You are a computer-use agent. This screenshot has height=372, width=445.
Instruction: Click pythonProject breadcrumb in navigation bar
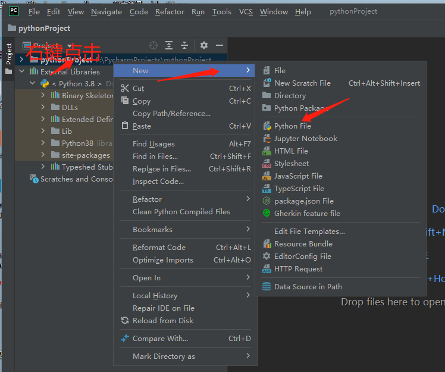(39, 28)
